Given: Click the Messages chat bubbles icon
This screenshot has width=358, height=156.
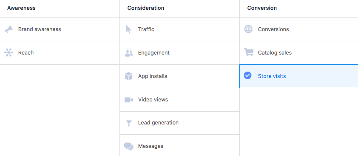Looking at the screenshot, I should tap(129, 146).
